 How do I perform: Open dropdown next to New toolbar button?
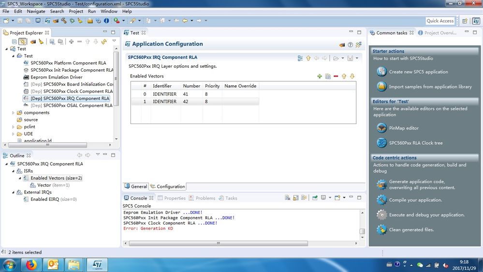13,21
